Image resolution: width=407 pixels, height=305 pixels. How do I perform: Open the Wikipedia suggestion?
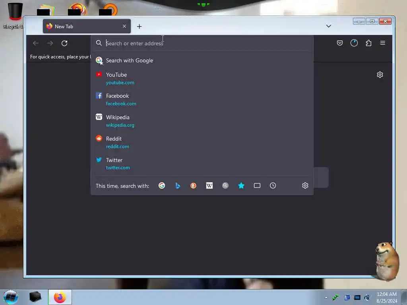(x=202, y=121)
